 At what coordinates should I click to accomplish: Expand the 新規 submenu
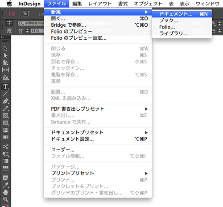[98, 12]
